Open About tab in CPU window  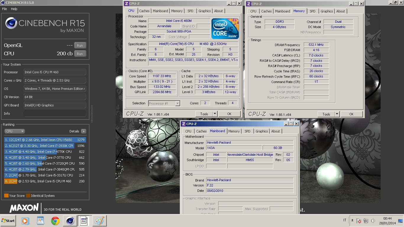pos(219,11)
